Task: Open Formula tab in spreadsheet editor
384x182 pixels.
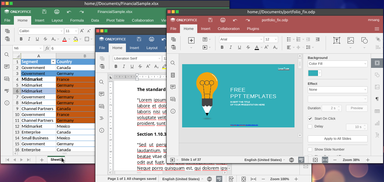Action: [x=77, y=20]
